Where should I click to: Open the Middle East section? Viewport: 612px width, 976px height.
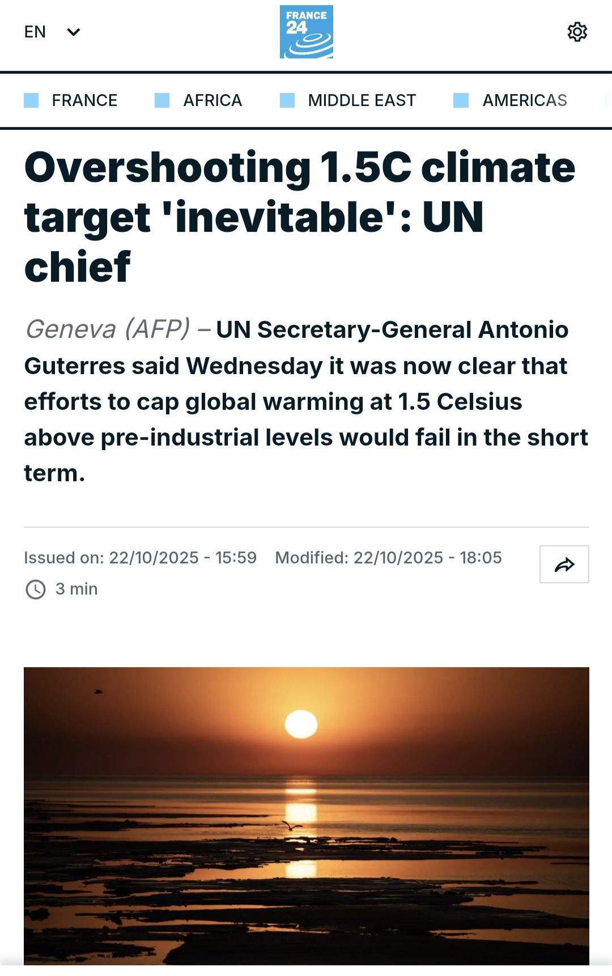click(x=362, y=100)
